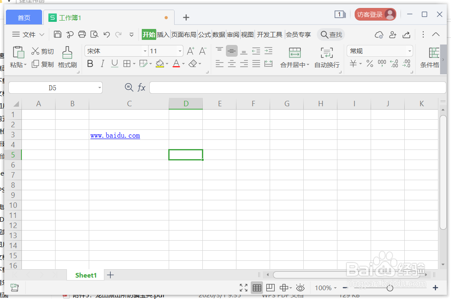Toggle Bold formatting
The image size is (451, 299).
pos(90,63)
